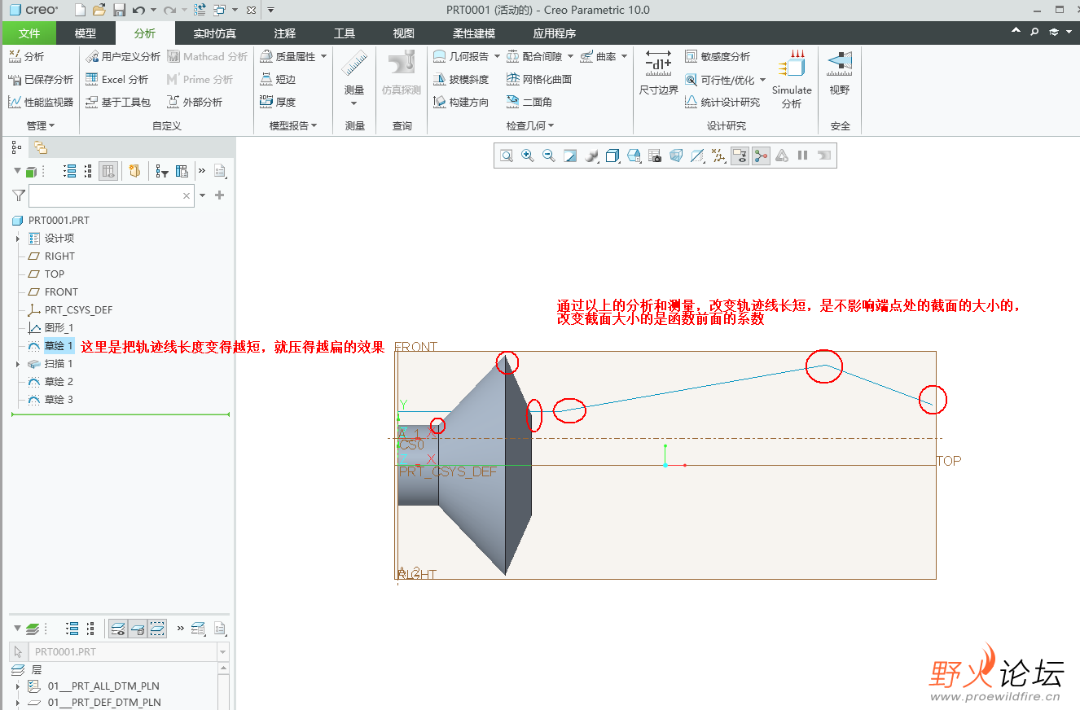Image resolution: width=1080 pixels, height=710 pixels.
Task: Open the 文件 menu
Action: point(29,33)
